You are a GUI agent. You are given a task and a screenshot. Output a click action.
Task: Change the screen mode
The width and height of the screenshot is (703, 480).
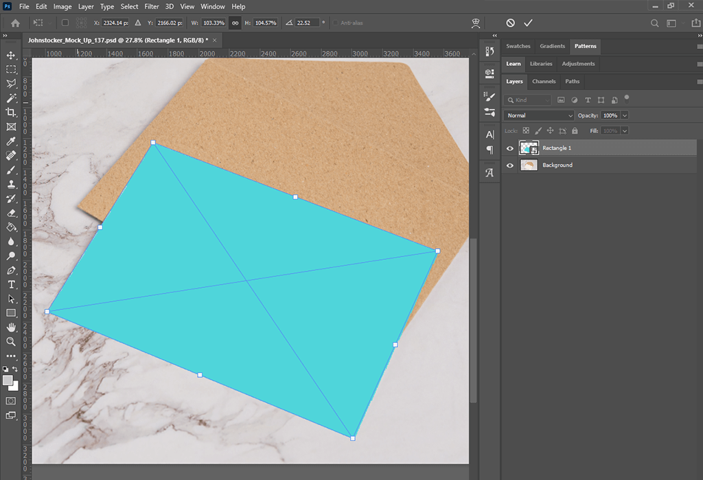[x=11, y=415]
